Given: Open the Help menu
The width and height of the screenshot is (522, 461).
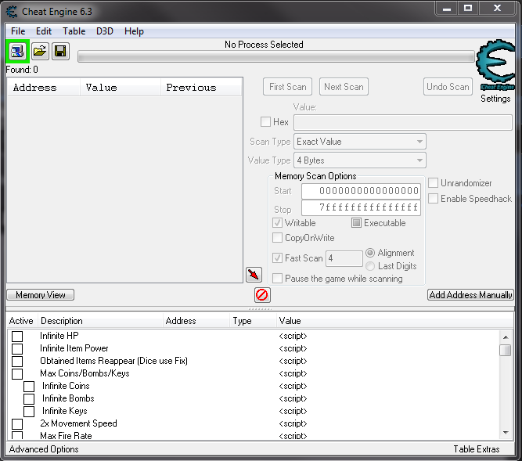Looking at the screenshot, I should [134, 31].
